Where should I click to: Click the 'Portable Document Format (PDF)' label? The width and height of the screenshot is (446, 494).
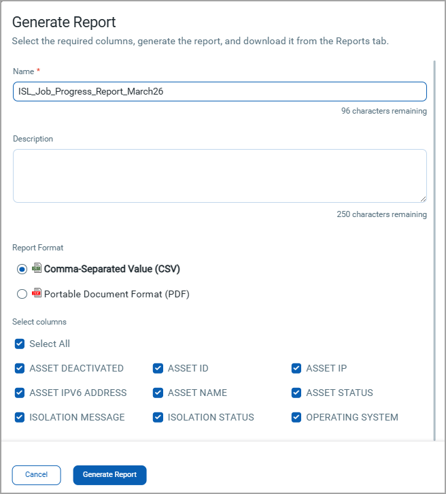click(116, 294)
